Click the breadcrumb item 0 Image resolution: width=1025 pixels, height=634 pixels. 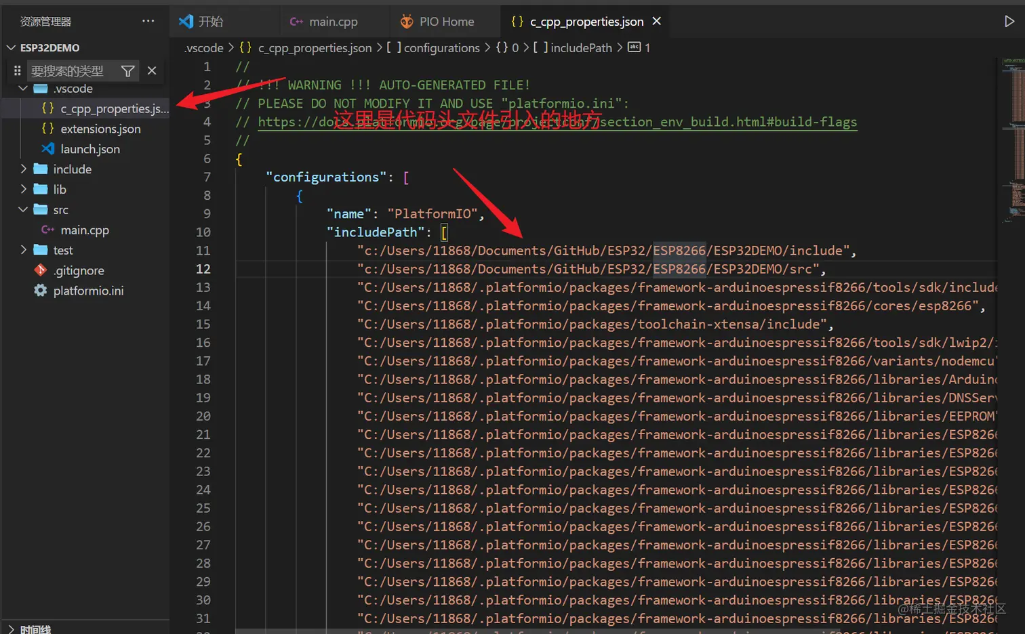point(515,47)
